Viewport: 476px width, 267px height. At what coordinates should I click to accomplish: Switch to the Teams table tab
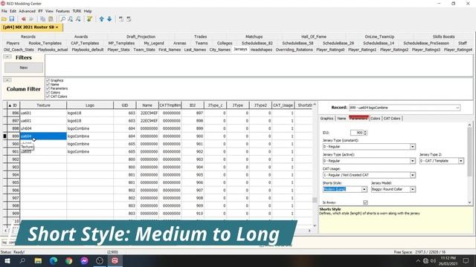click(202, 43)
